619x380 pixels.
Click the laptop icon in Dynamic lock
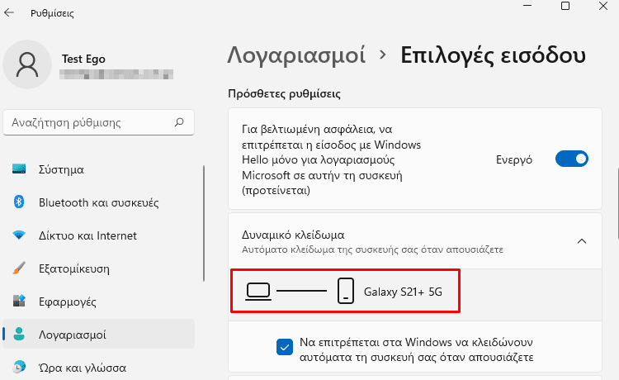pyautogui.click(x=258, y=292)
